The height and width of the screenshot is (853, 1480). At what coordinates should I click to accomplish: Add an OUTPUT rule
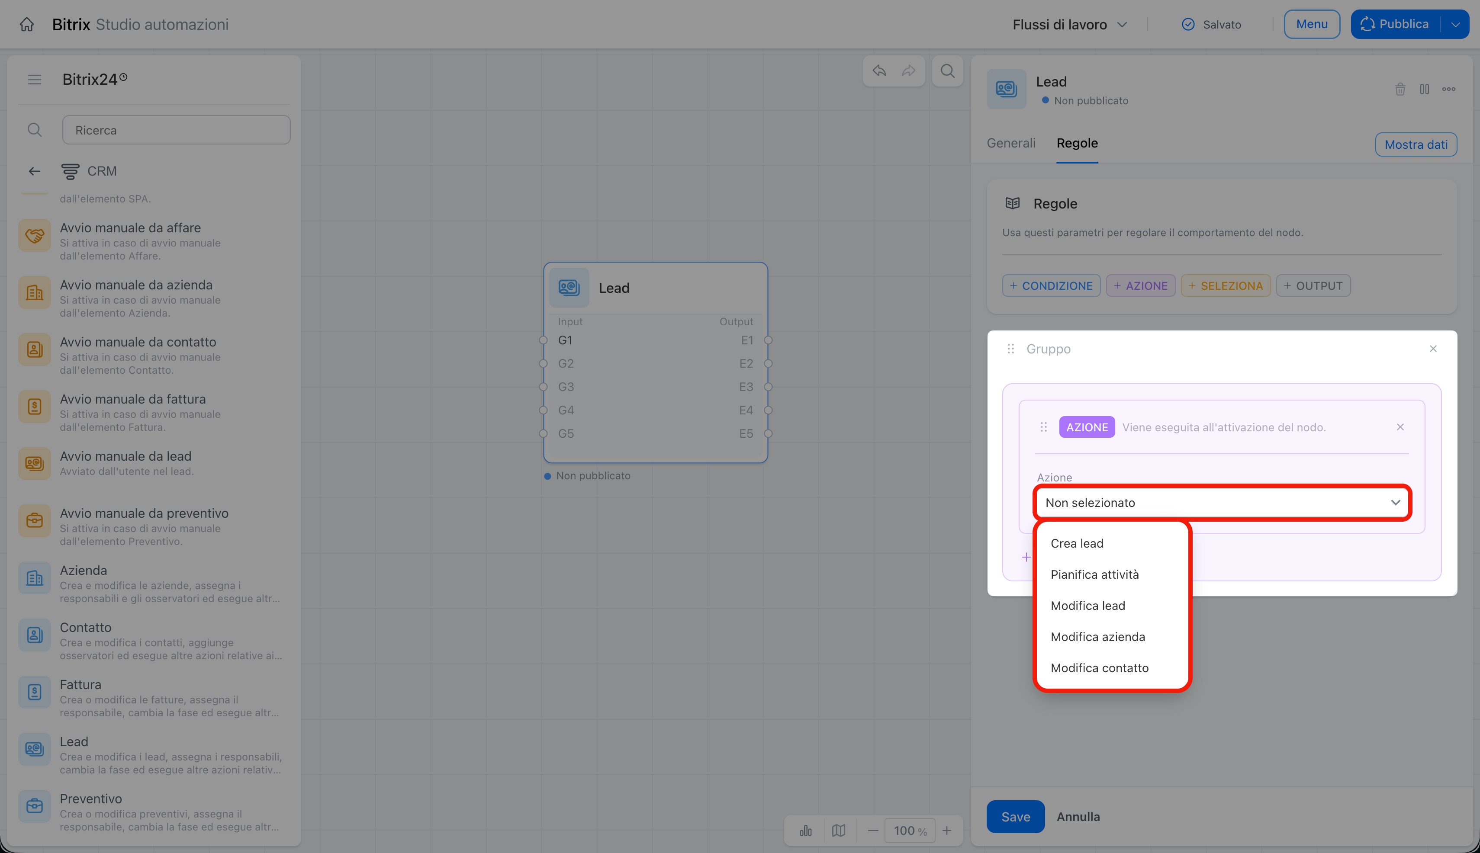1313,286
